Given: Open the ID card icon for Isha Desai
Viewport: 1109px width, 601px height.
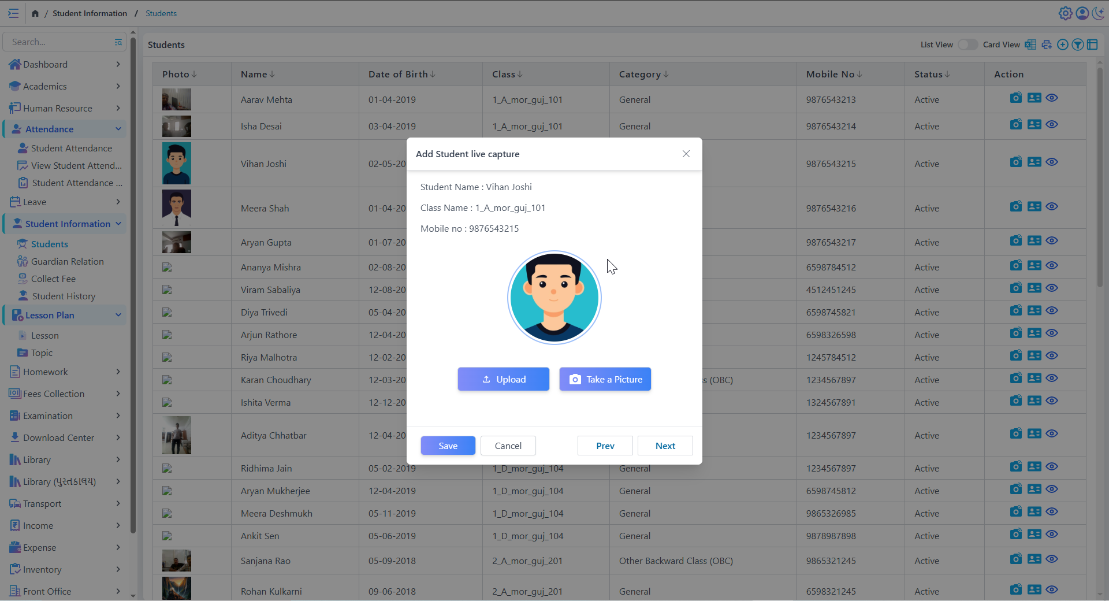Looking at the screenshot, I should [1034, 125].
